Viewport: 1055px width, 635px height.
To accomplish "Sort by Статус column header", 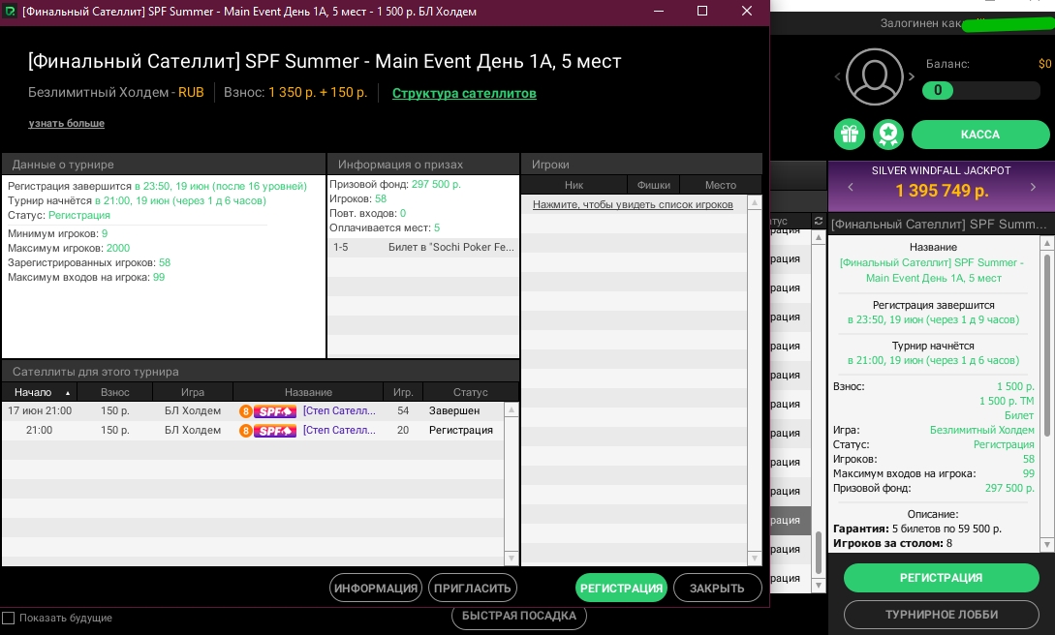I will [470, 392].
